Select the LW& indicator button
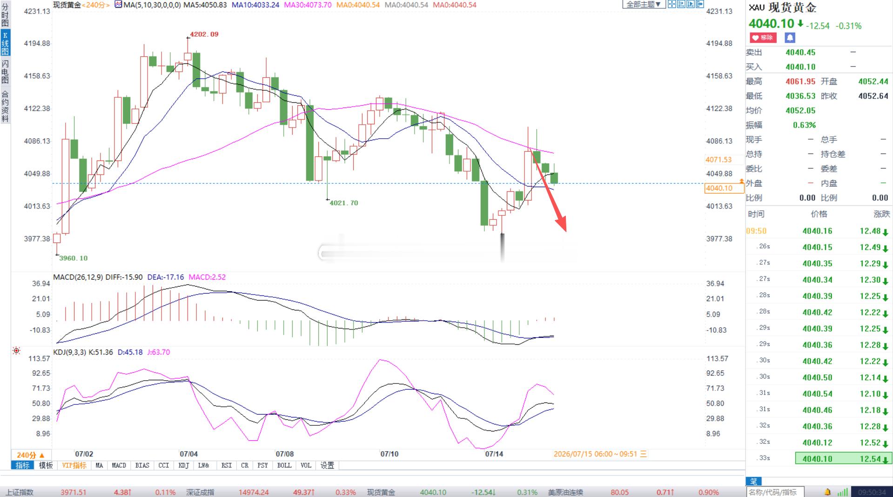 (x=204, y=465)
